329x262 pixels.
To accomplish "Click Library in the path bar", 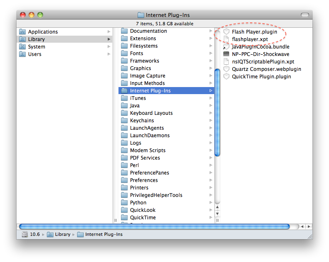I will 63,234.
